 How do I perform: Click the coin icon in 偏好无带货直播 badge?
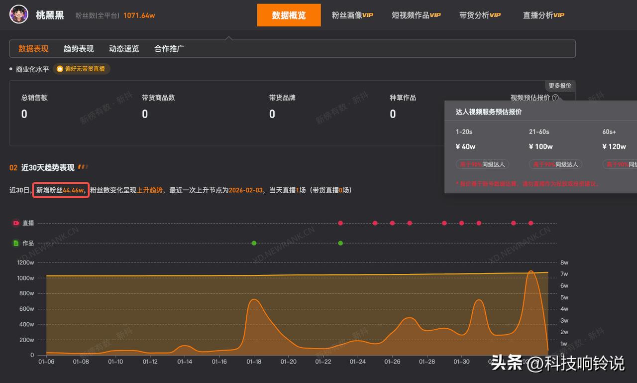tap(60, 69)
